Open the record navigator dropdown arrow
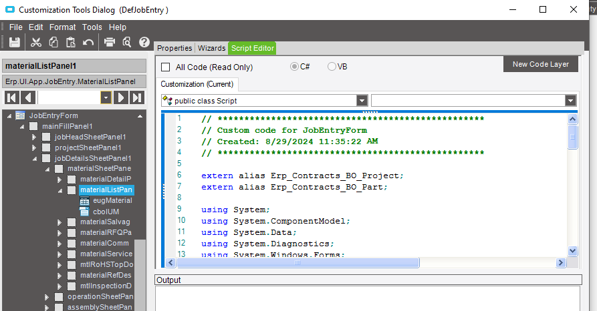 106,97
